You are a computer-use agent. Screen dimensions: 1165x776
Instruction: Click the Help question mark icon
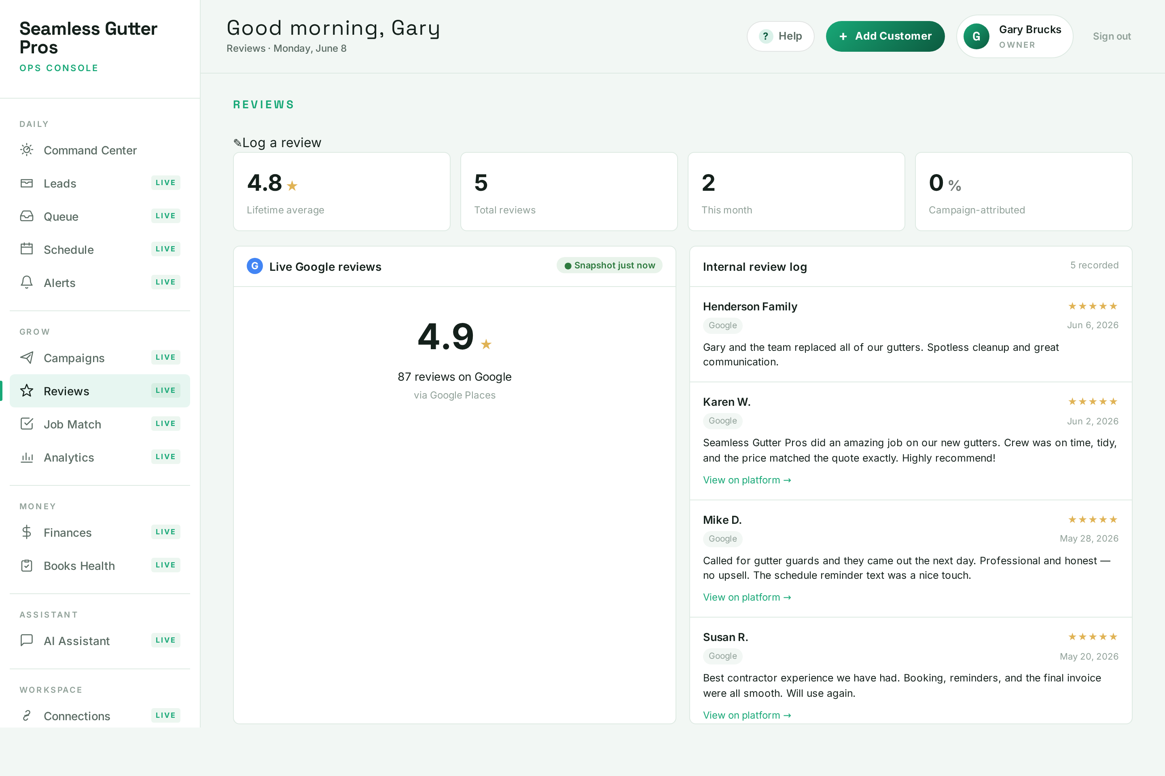coord(765,36)
